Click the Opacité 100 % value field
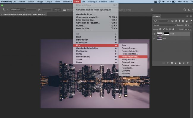This screenshot has width=193, height=118. pyautogui.click(x=186, y=25)
